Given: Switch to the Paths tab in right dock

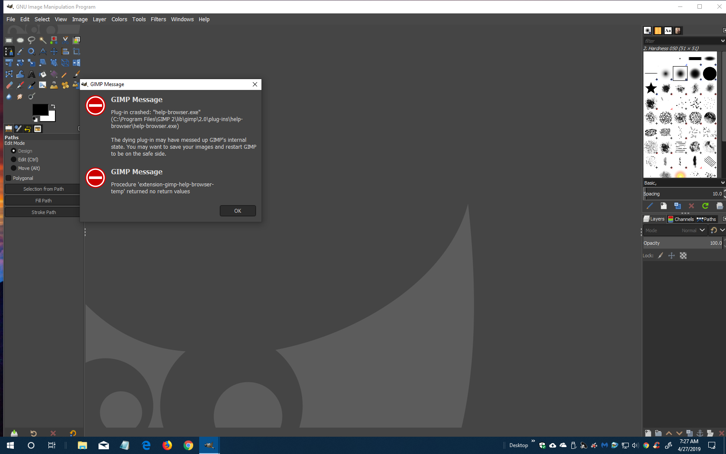Looking at the screenshot, I should click(706, 219).
